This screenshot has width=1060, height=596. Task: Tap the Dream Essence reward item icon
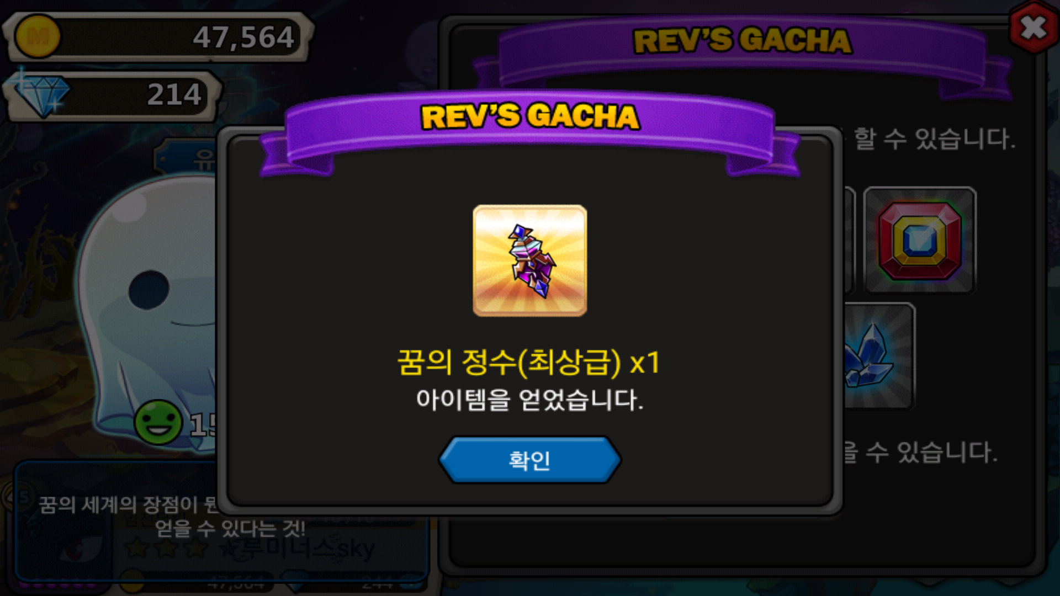click(530, 260)
